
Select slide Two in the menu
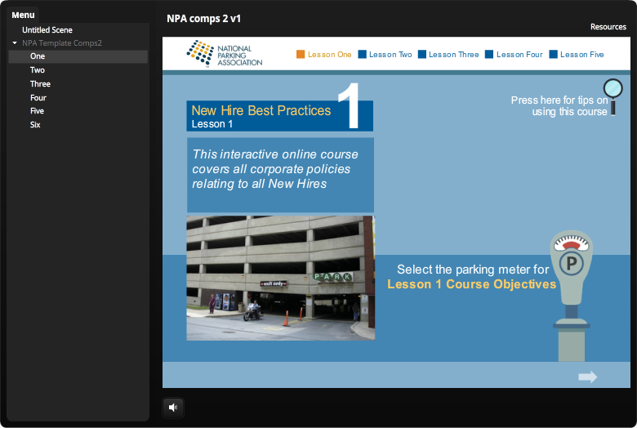[38, 70]
